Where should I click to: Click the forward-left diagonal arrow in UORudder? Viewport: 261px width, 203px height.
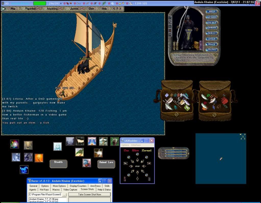pyautogui.click(x=132, y=161)
